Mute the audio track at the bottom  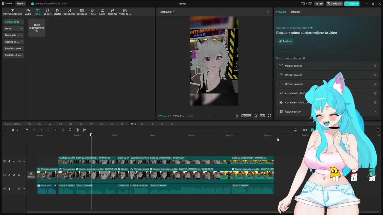pyautogui.click(x=19, y=189)
